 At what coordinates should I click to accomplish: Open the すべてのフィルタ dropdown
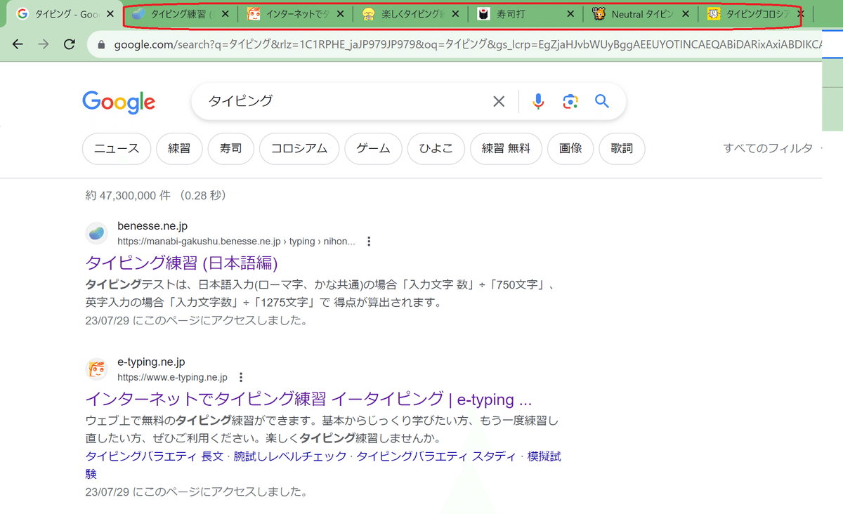(x=772, y=149)
